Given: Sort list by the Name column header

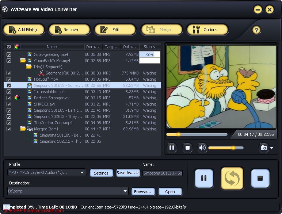Looking at the screenshot, I should (x=52, y=47).
